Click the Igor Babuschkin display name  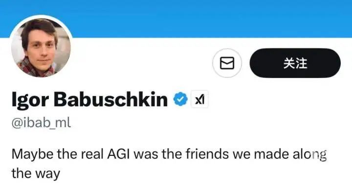(89, 99)
